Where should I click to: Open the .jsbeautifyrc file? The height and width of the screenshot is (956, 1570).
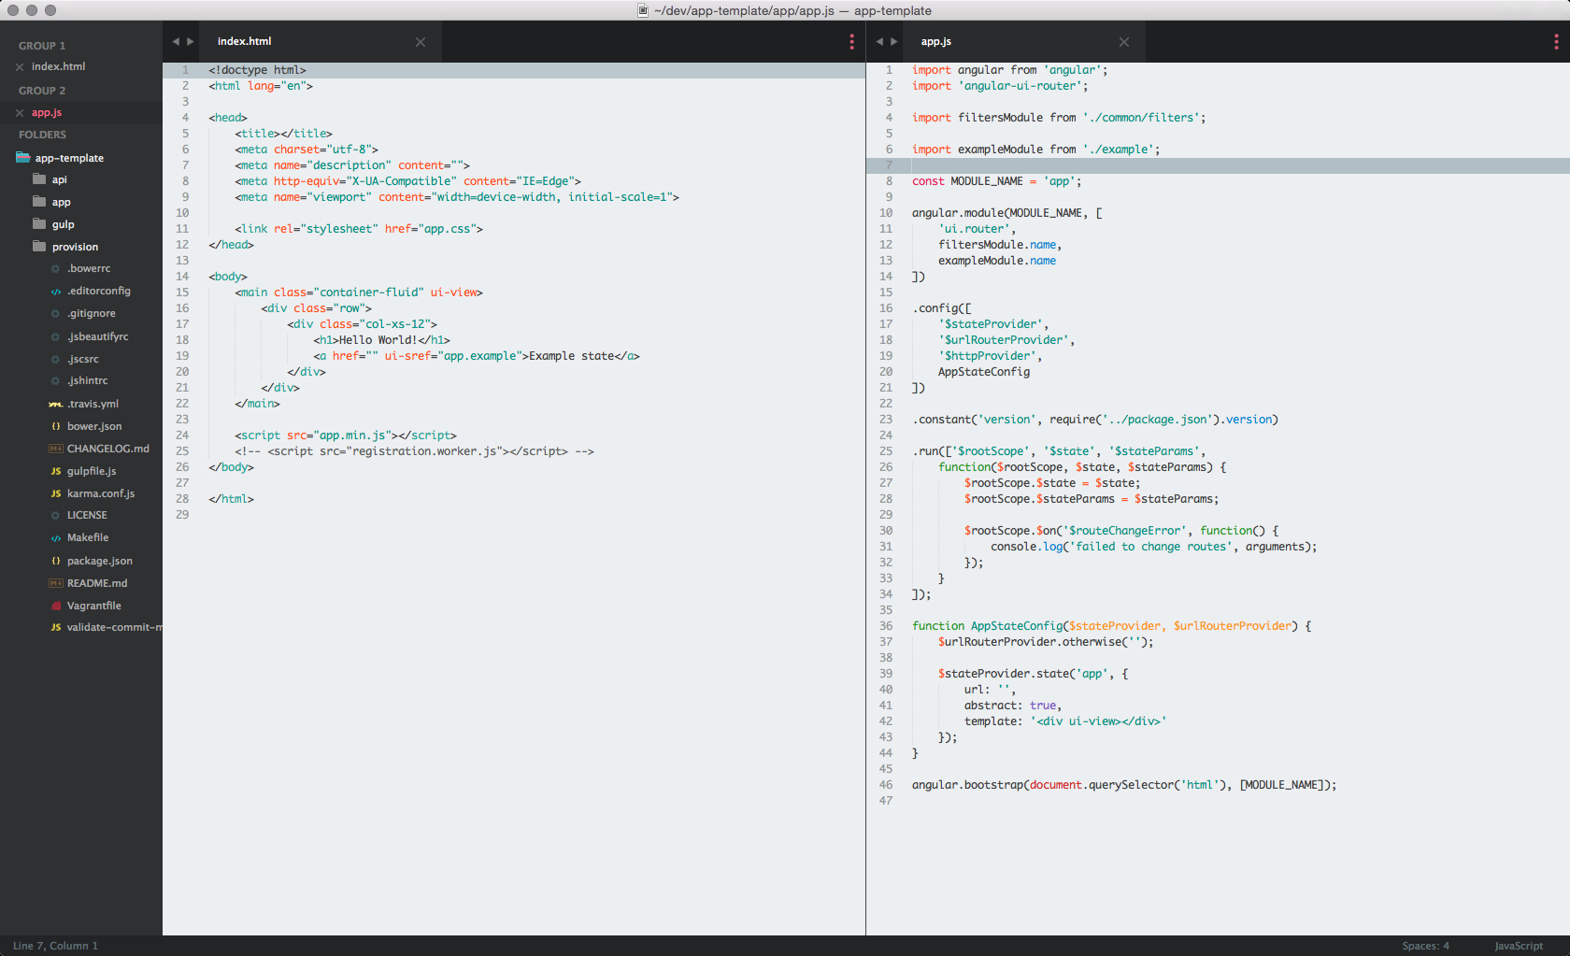pyautogui.click(x=98, y=336)
